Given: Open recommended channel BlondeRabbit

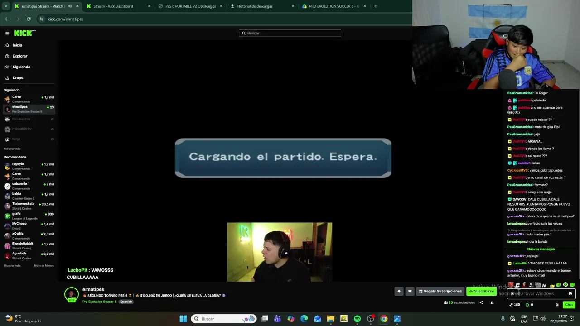Looking at the screenshot, I should pyautogui.click(x=29, y=245).
